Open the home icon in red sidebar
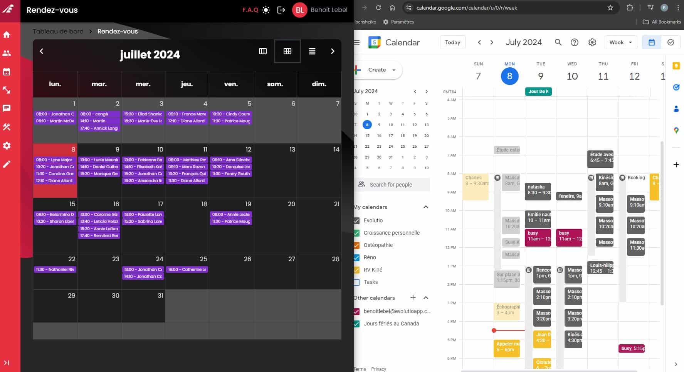 pyautogui.click(x=7, y=35)
